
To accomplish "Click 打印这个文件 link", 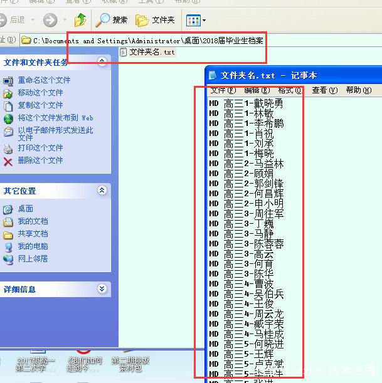I will [x=40, y=148].
